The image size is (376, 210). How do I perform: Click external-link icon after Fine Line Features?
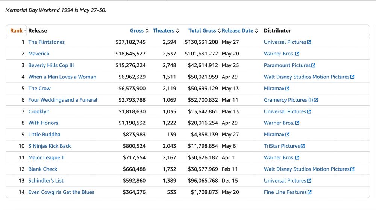309,192
